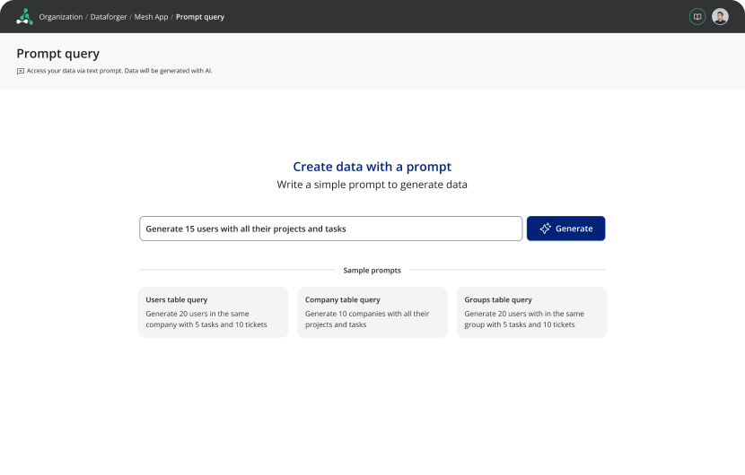745x475 pixels.
Task: Open the documentation book icon
Action: 697,16
